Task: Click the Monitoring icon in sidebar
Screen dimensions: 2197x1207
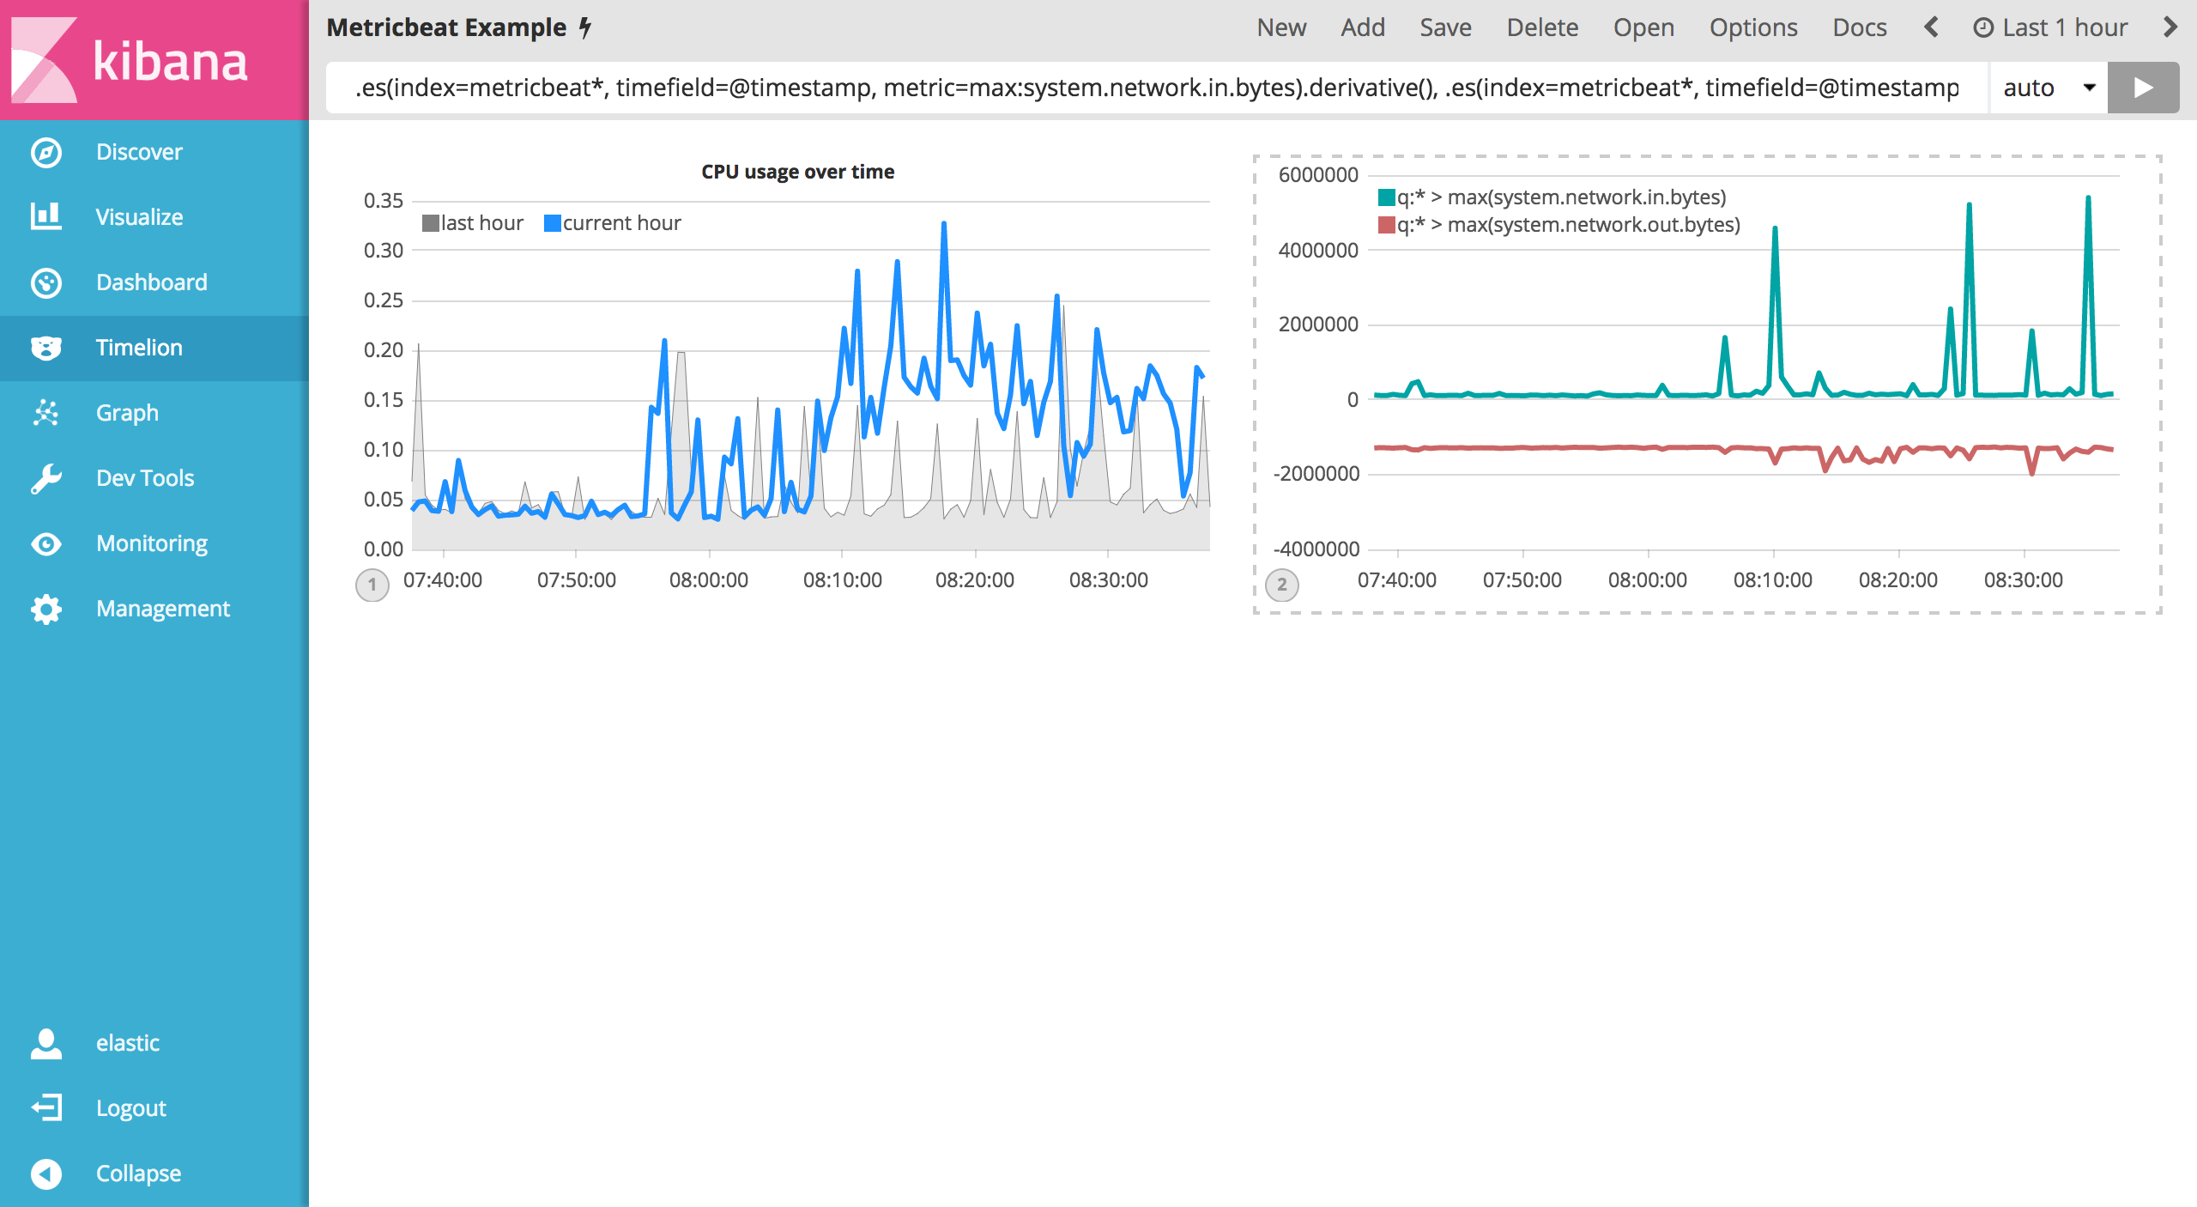Action: [x=45, y=543]
